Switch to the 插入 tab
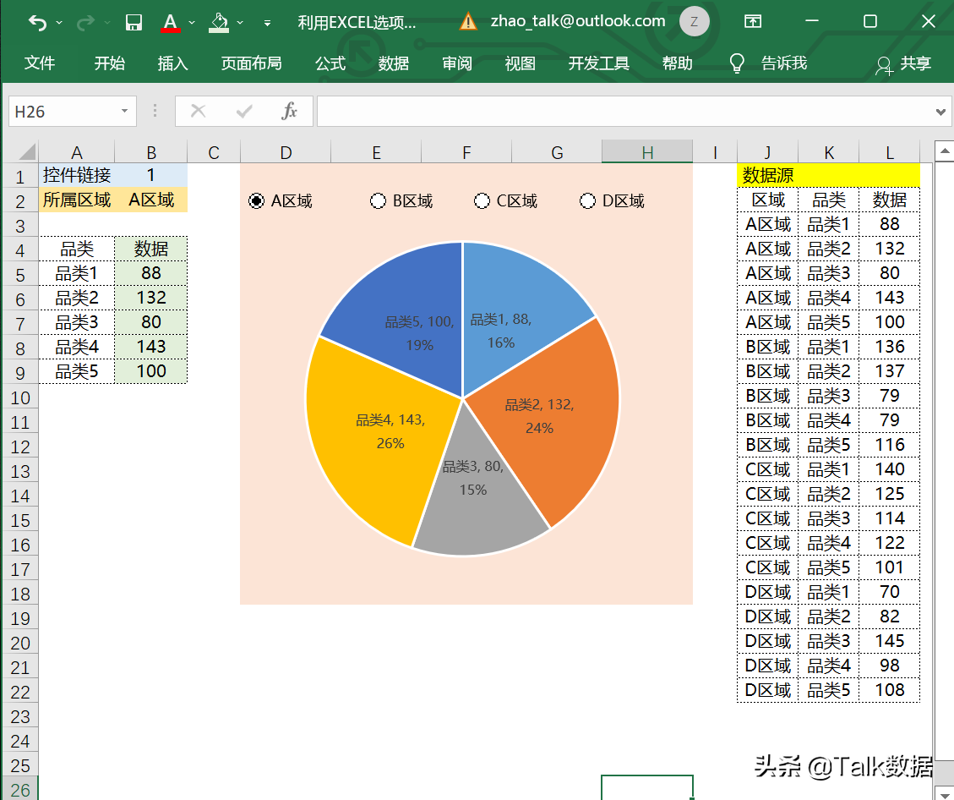The height and width of the screenshot is (800, 954). (172, 63)
